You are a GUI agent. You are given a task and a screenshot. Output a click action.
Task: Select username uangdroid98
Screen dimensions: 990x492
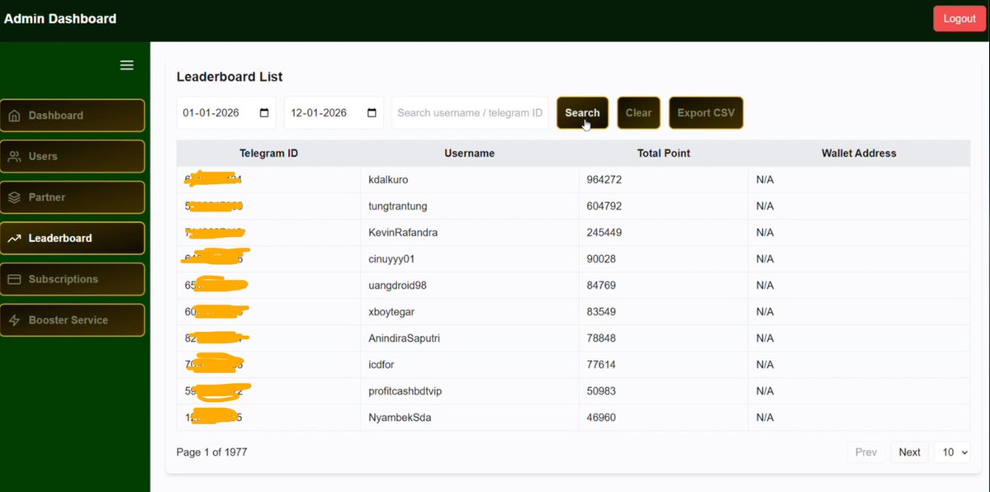[x=397, y=286]
